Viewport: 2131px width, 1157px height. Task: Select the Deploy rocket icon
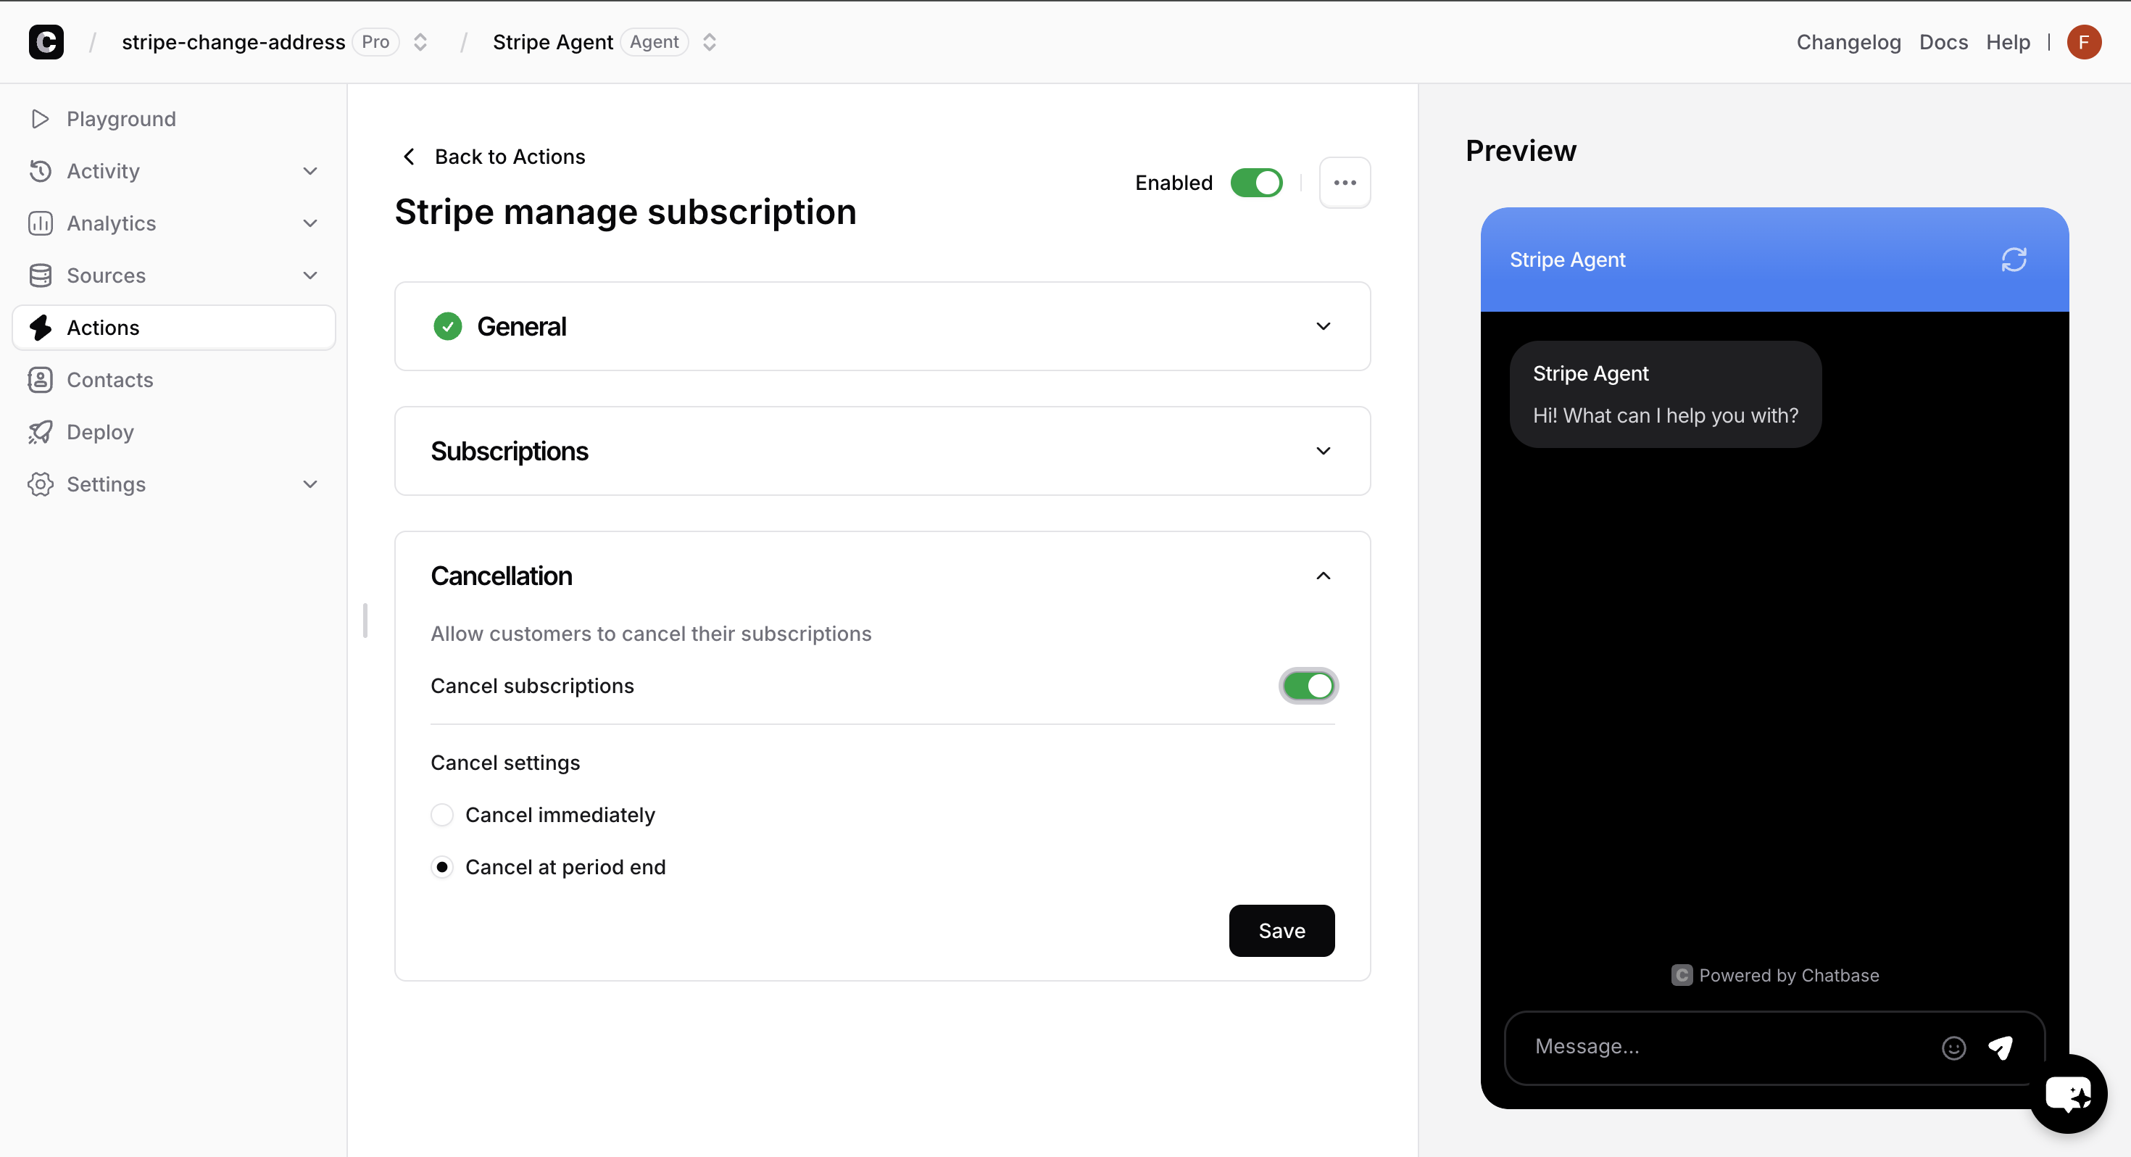point(41,431)
